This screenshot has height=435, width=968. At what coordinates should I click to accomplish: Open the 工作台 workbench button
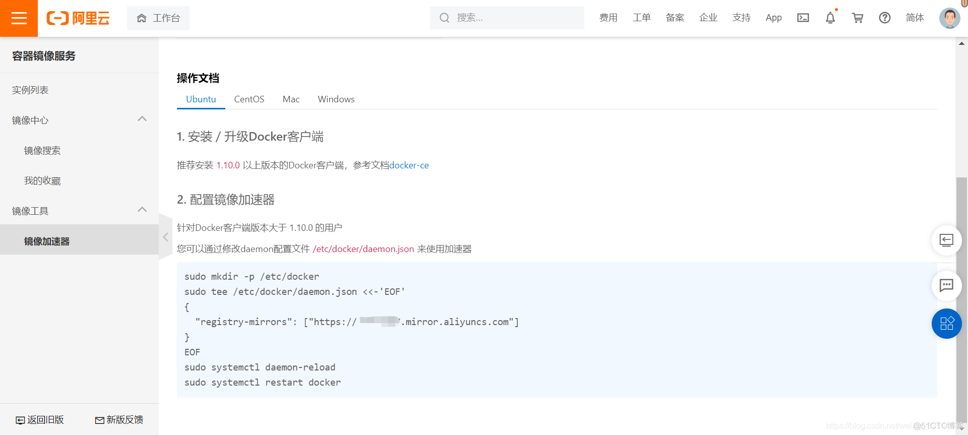(158, 18)
